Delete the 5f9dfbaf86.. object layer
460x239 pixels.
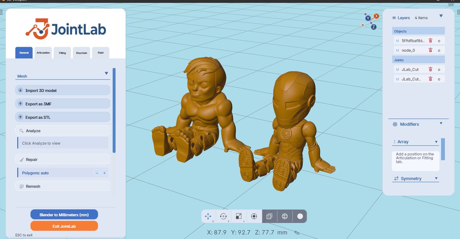[430, 41]
